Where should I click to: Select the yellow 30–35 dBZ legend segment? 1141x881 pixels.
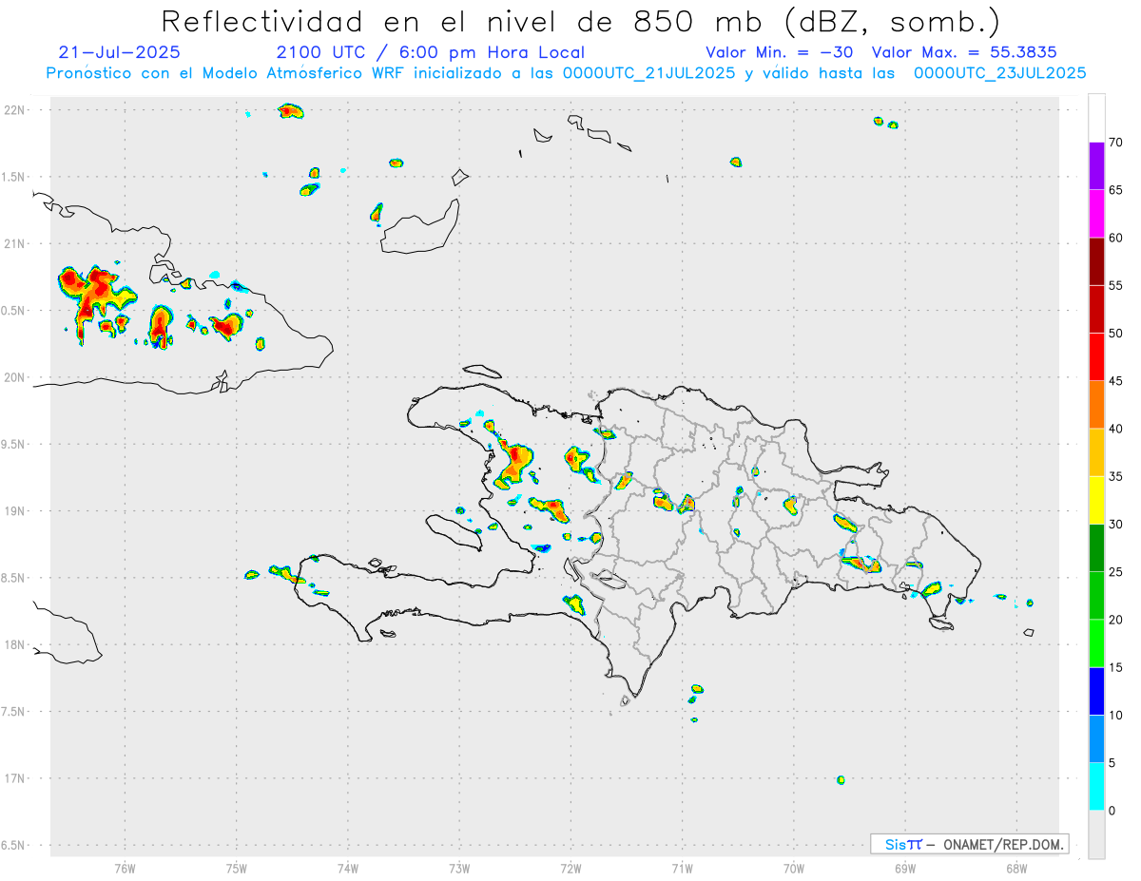tap(1096, 500)
